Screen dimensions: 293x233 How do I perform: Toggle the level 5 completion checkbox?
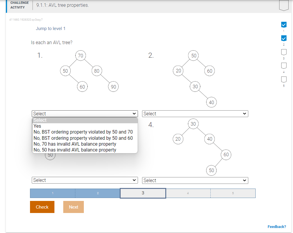[284, 79]
